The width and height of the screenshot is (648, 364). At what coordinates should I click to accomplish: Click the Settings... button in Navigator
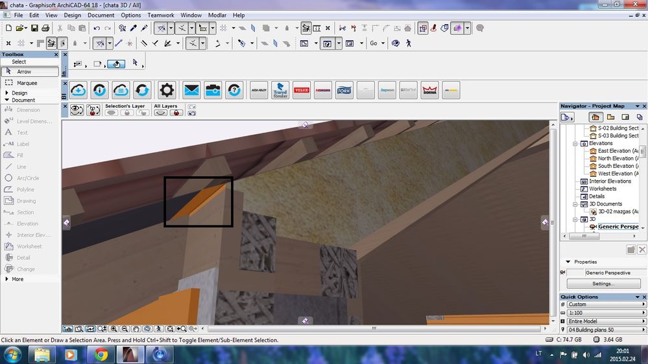click(x=603, y=284)
